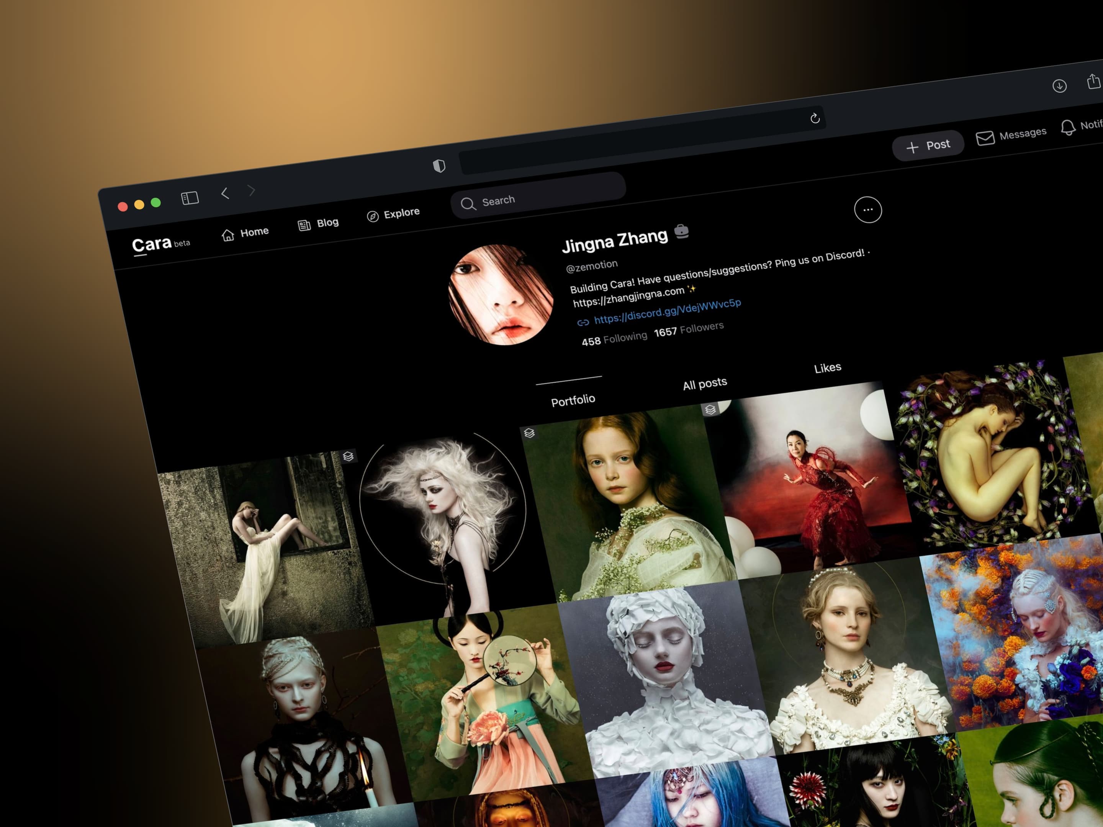Click inside the Search field
The height and width of the screenshot is (827, 1103).
click(x=538, y=198)
